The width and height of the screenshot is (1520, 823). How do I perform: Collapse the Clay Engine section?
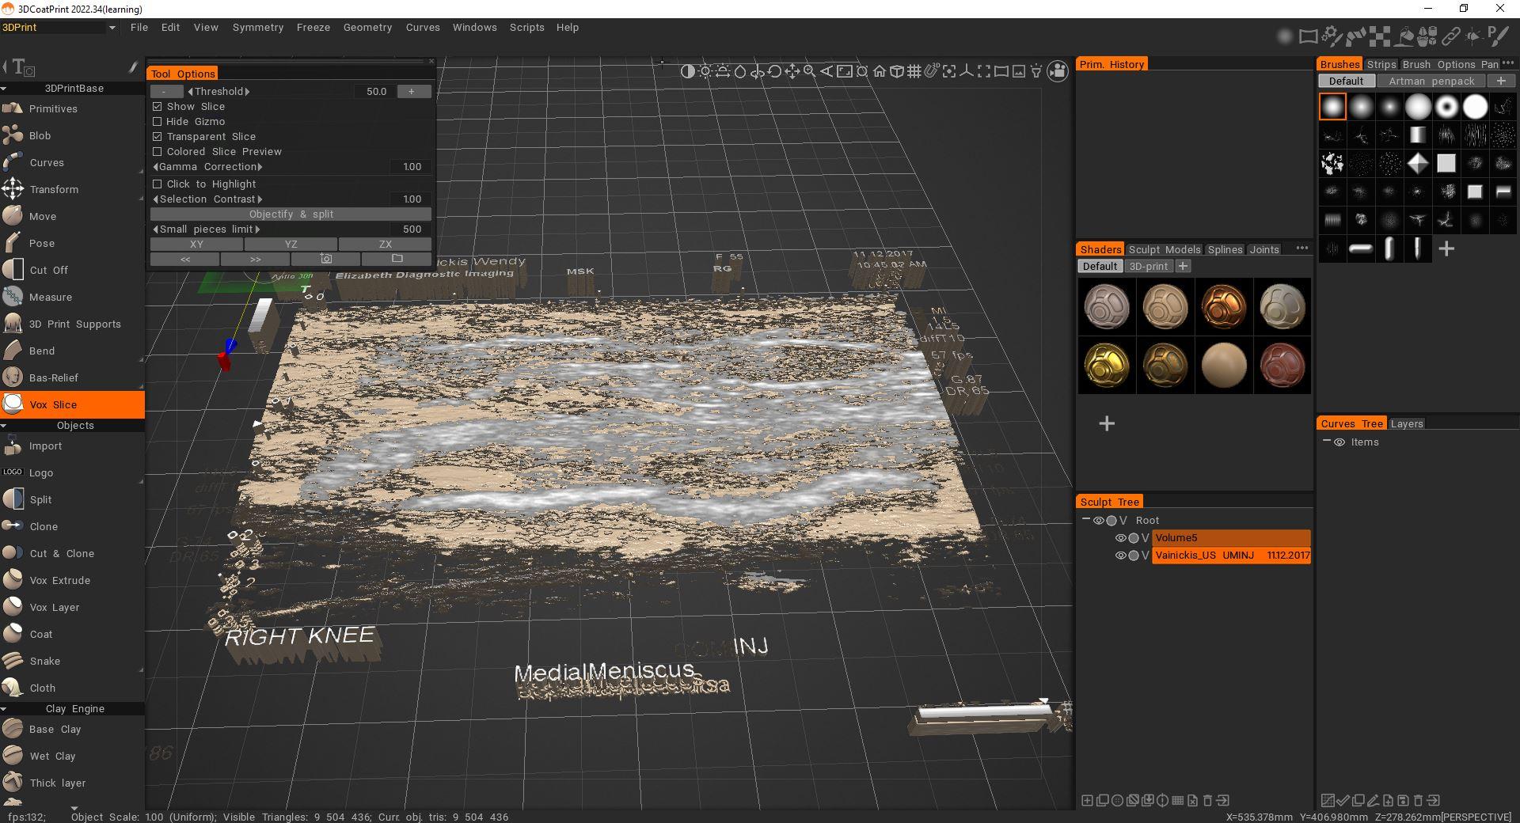[4, 709]
